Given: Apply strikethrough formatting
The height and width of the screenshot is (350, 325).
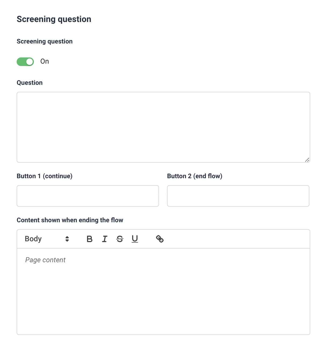Looking at the screenshot, I should click(120, 239).
